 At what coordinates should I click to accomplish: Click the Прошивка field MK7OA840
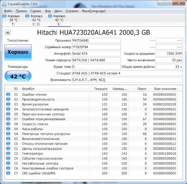coord(96,40)
